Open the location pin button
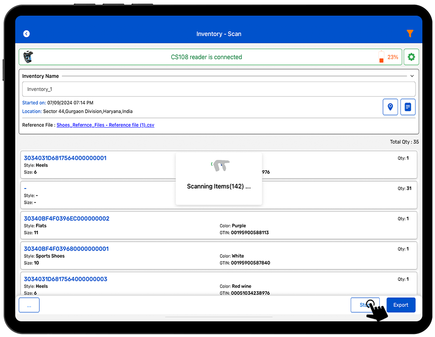Viewport: 435px width, 337px height. (390, 107)
